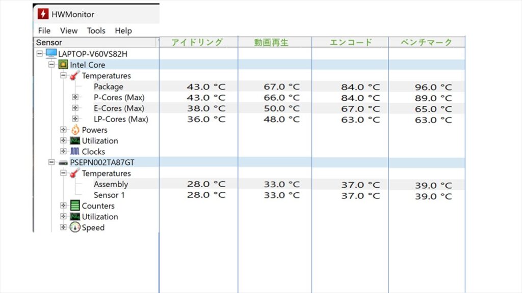Click Package 96.0 °C benchmark value
The width and height of the screenshot is (522, 293).
pos(433,87)
